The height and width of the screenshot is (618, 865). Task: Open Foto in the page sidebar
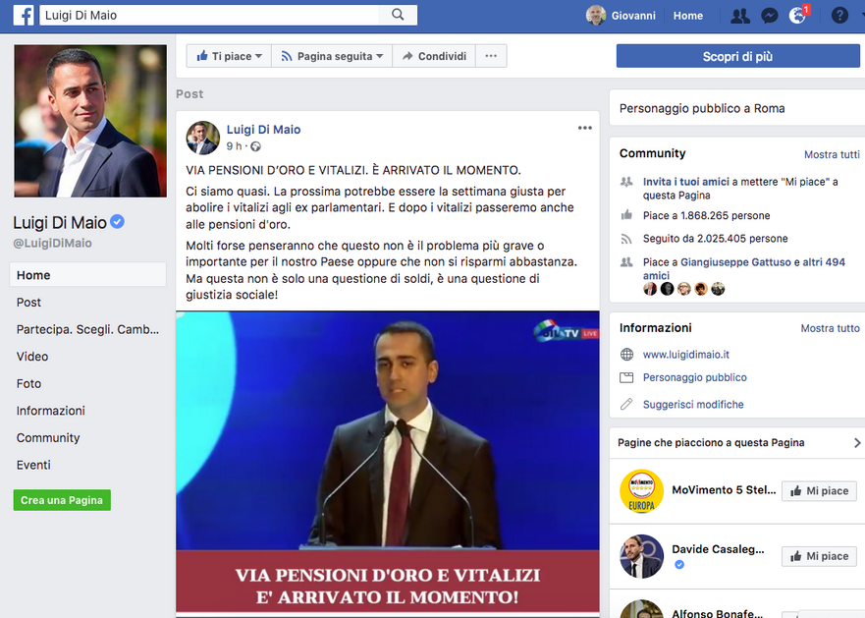click(28, 383)
